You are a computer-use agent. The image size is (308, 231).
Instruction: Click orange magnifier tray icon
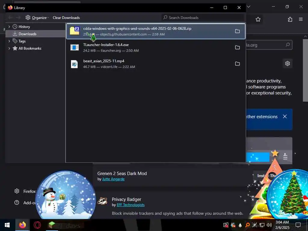point(248,225)
